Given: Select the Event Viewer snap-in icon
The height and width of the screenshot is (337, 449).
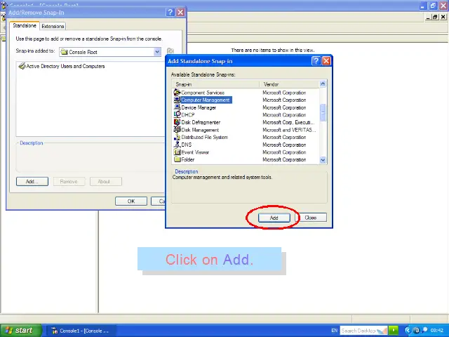Looking at the screenshot, I should tap(177, 152).
